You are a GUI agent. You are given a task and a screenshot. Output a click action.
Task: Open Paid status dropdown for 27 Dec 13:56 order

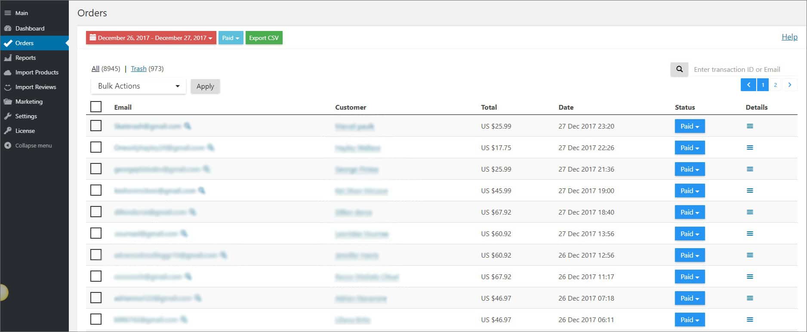click(x=689, y=234)
